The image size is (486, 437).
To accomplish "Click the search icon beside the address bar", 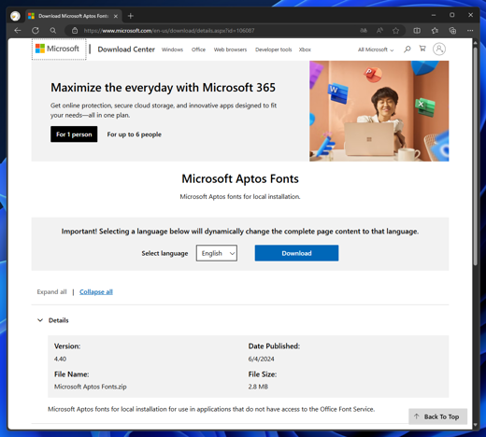I will (x=53, y=31).
